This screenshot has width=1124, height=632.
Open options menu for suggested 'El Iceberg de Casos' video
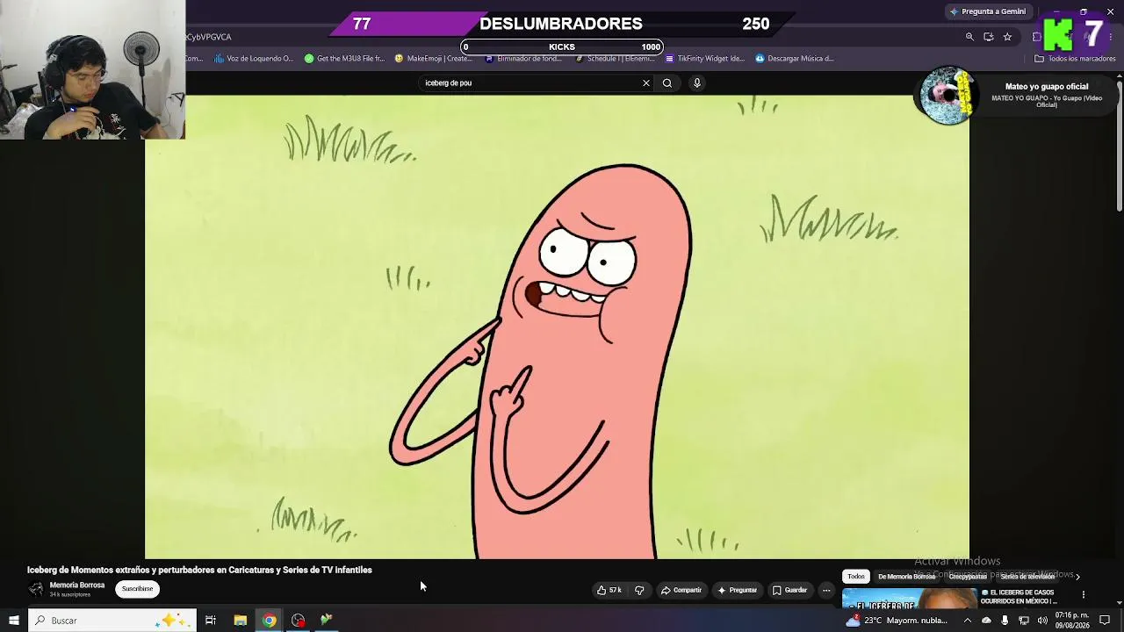(1083, 594)
